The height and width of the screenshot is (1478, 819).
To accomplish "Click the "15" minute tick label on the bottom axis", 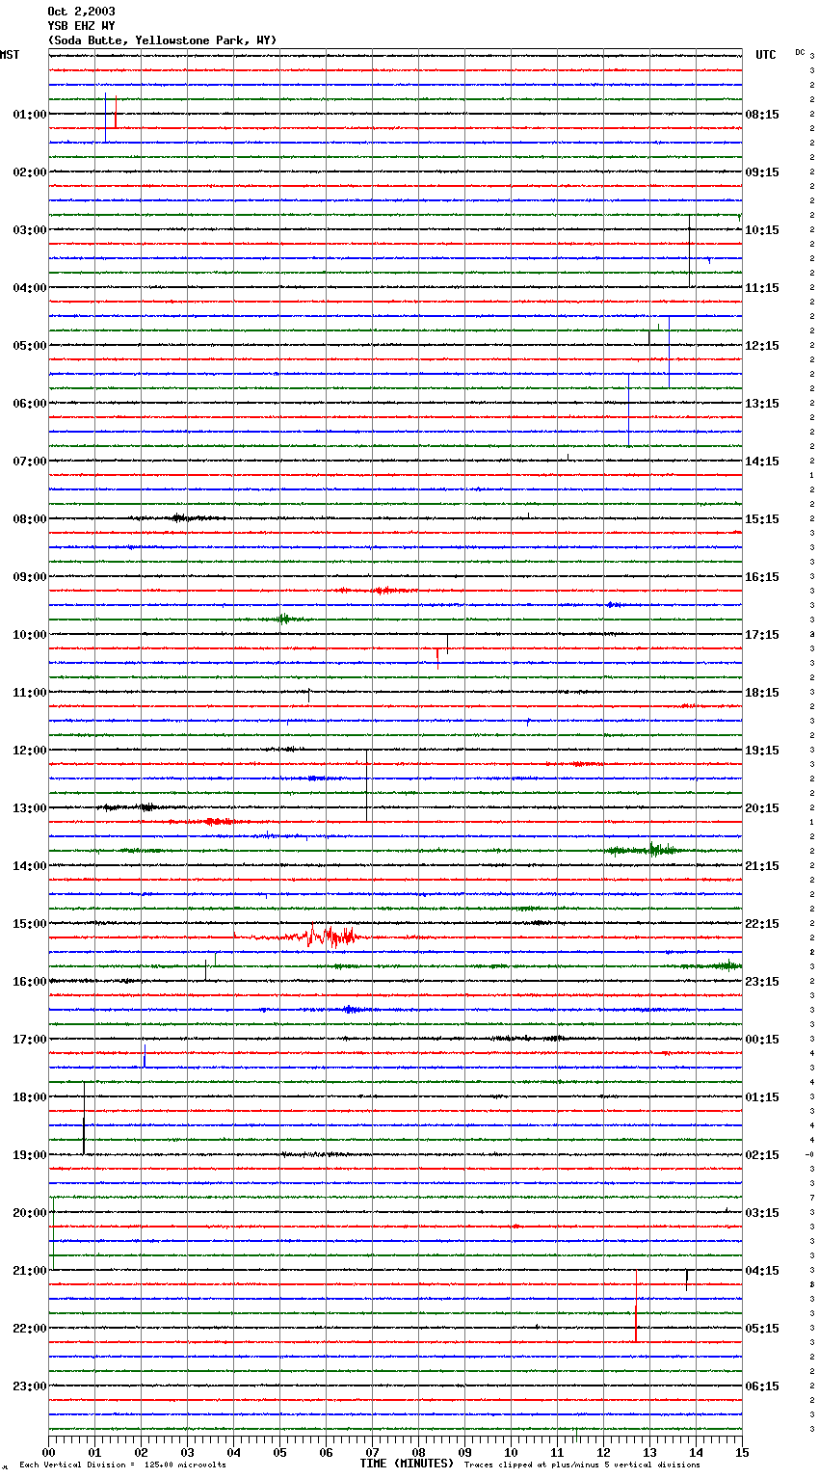I will (741, 1452).
